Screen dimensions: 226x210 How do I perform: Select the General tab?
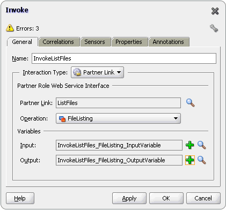(22, 42)
